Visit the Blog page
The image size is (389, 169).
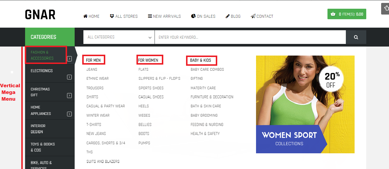tap(233, 16)
